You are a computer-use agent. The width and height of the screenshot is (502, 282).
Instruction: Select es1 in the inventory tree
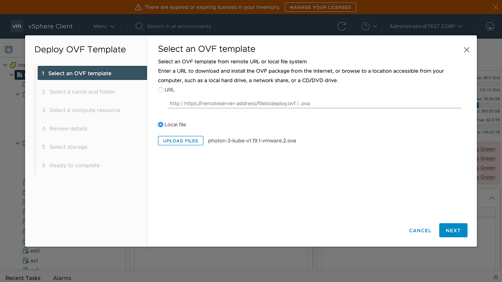point(34,261)
